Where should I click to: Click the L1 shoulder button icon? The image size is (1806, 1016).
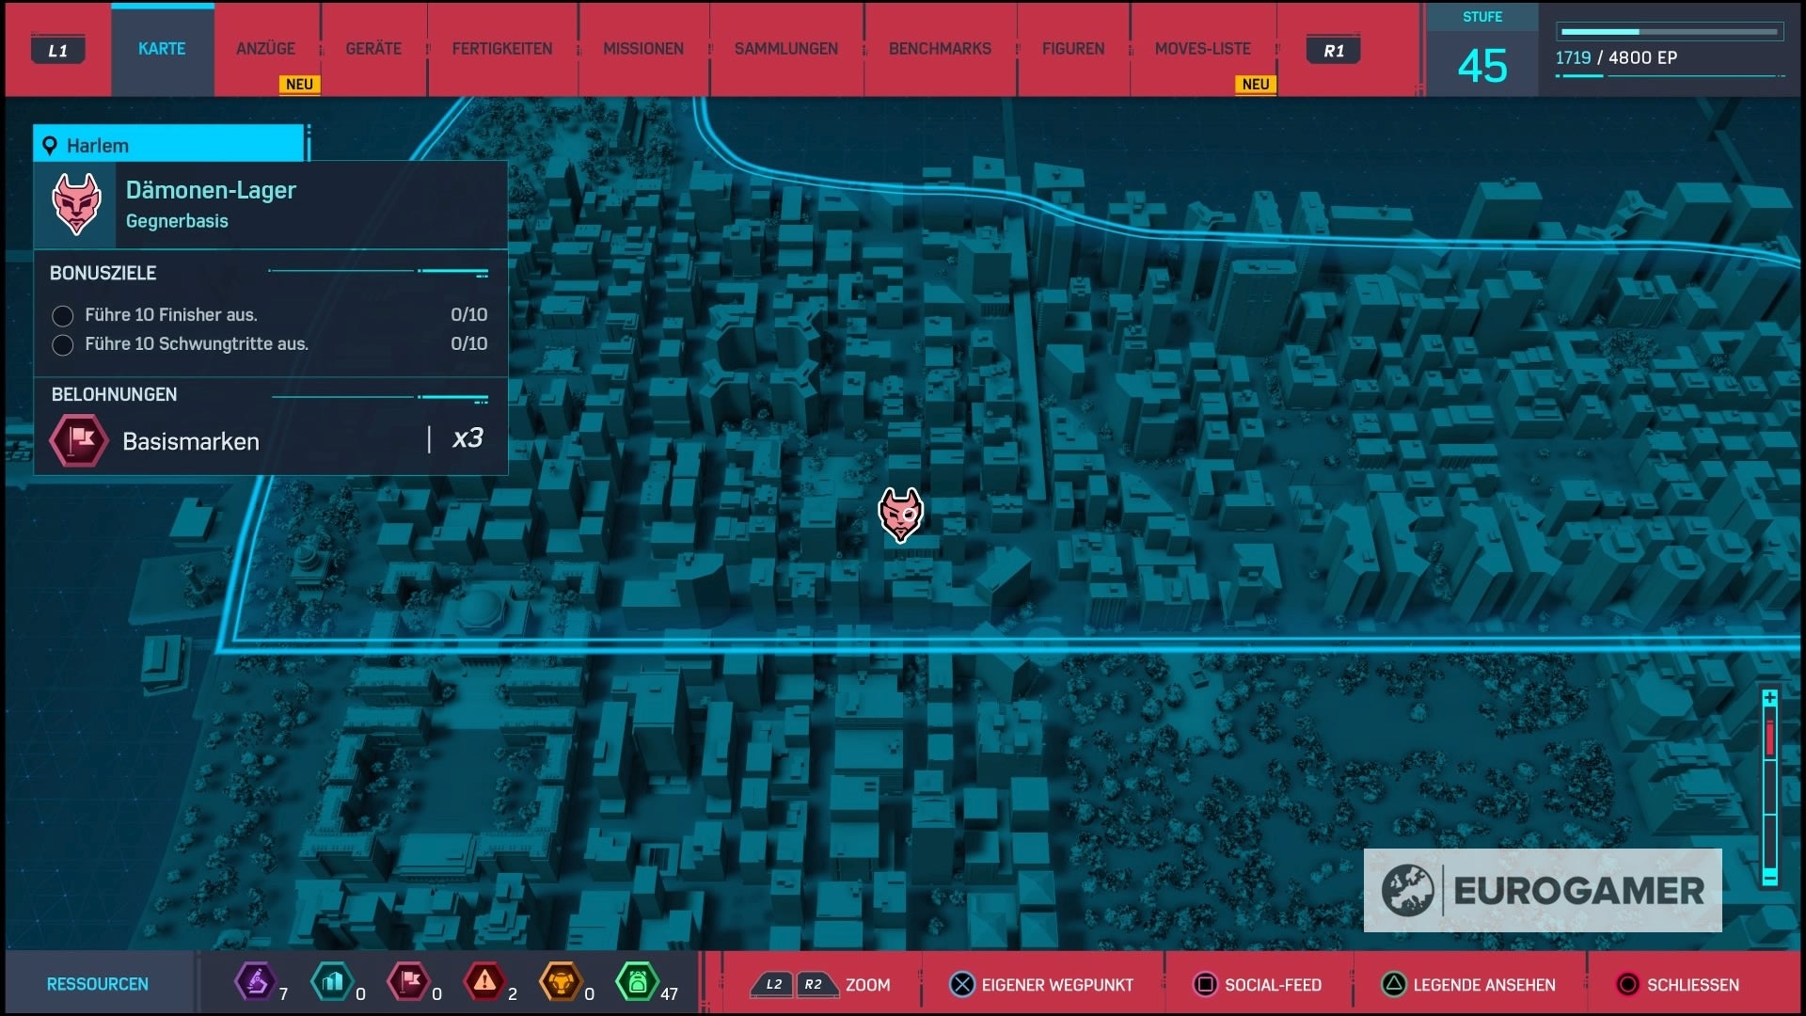(57, 50)
